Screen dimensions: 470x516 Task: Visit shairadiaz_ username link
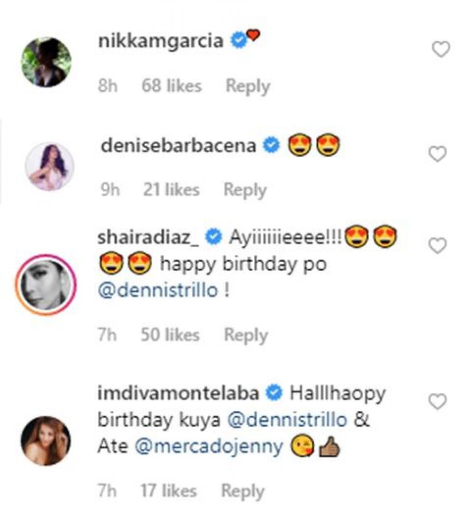(x=149, y=238)
